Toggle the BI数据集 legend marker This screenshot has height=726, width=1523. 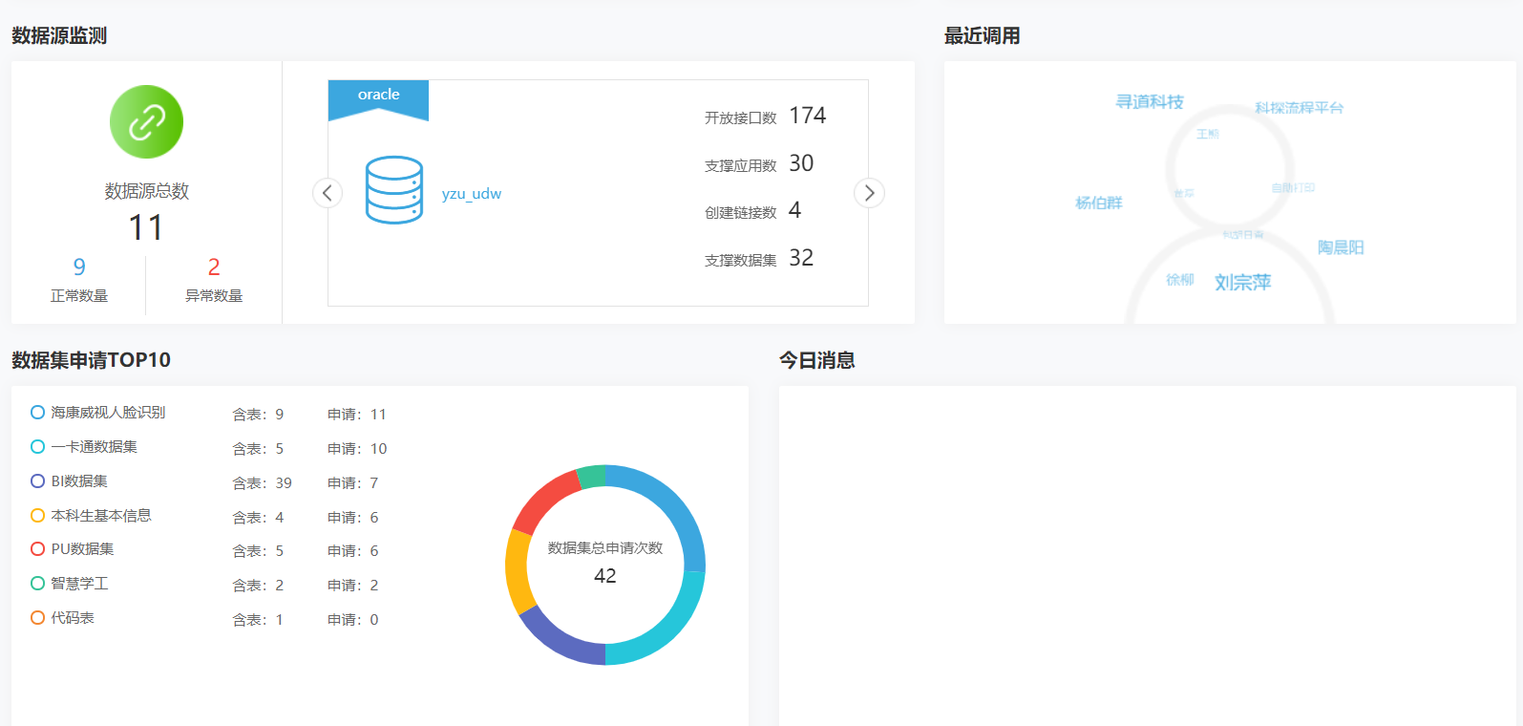tap(38, 481)
